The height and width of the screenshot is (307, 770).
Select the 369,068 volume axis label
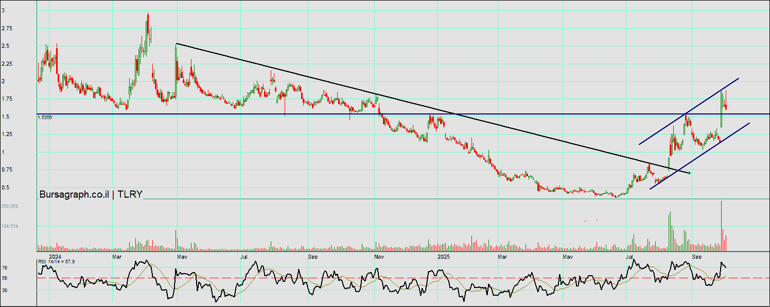[x=10, y=206]
